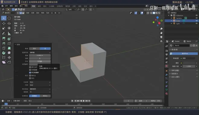Viewport: 199px width, 115px height.
Task: Activate the Measure tool
Action: tap(9, 34)
